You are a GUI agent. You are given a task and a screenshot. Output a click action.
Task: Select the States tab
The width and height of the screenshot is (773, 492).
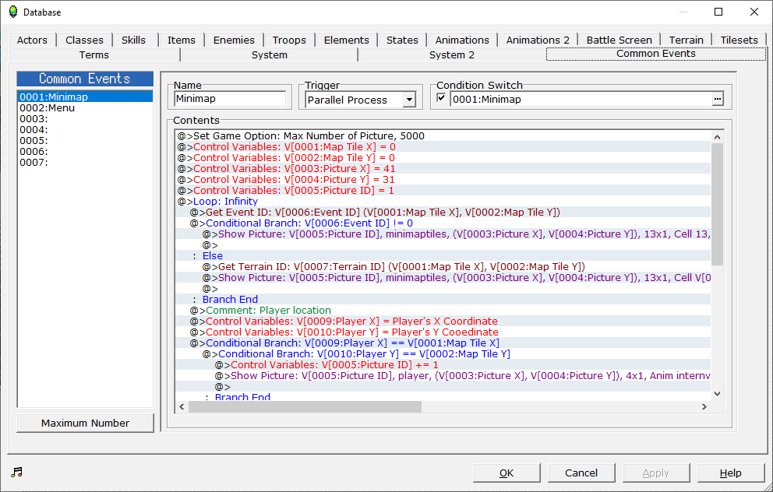coord(402,40)
